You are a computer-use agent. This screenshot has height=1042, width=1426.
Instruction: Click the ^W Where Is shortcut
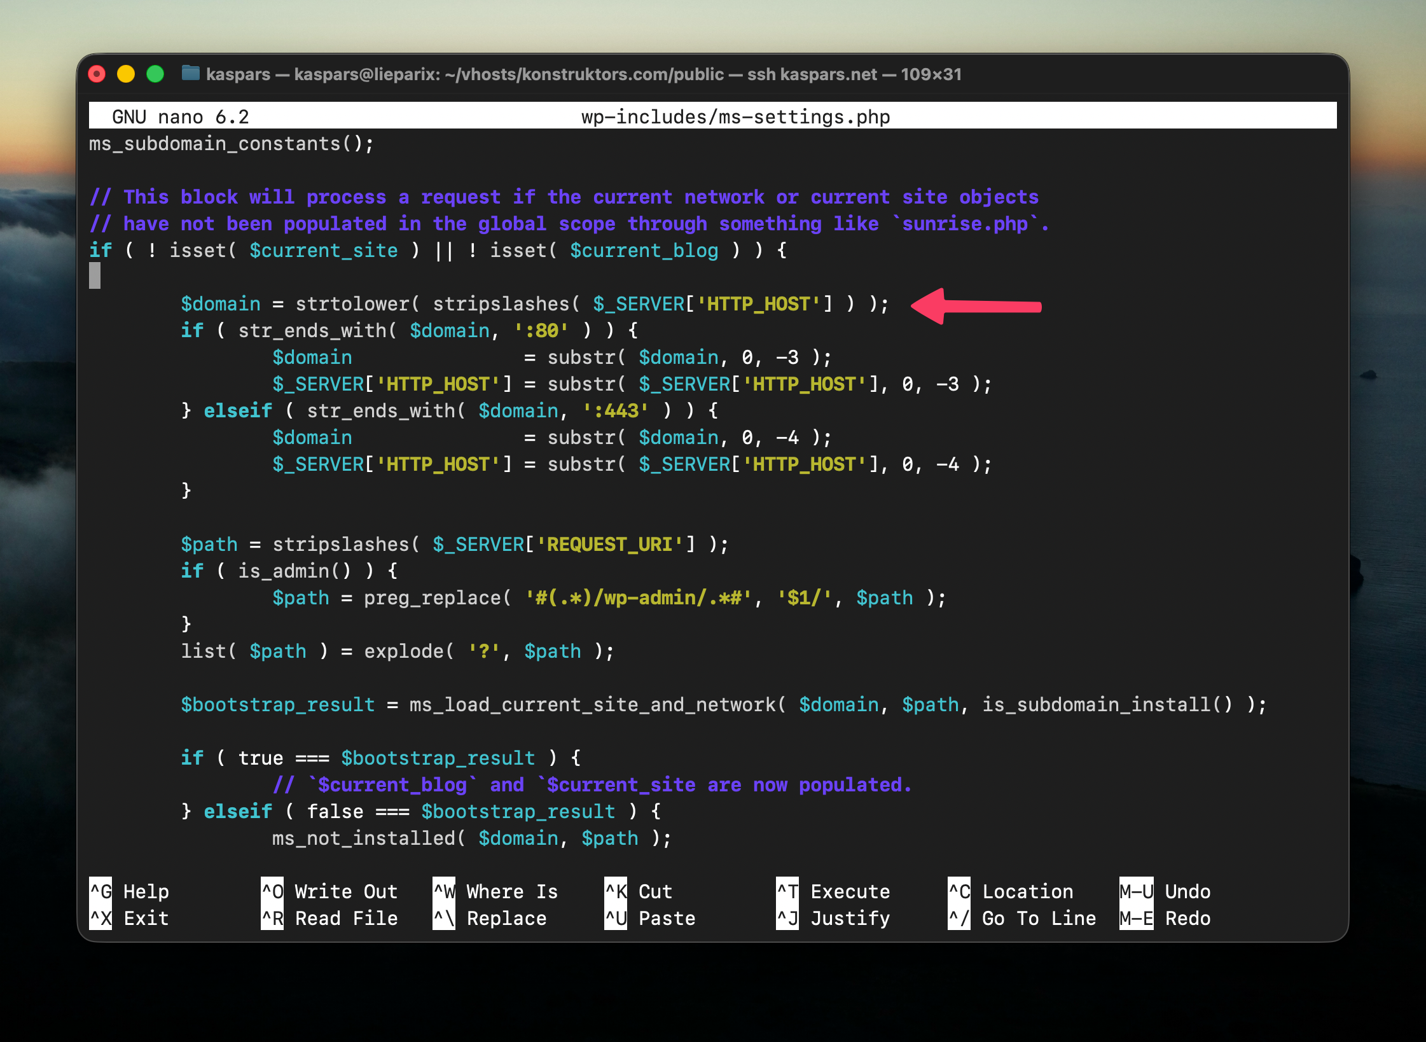(495, 891)
